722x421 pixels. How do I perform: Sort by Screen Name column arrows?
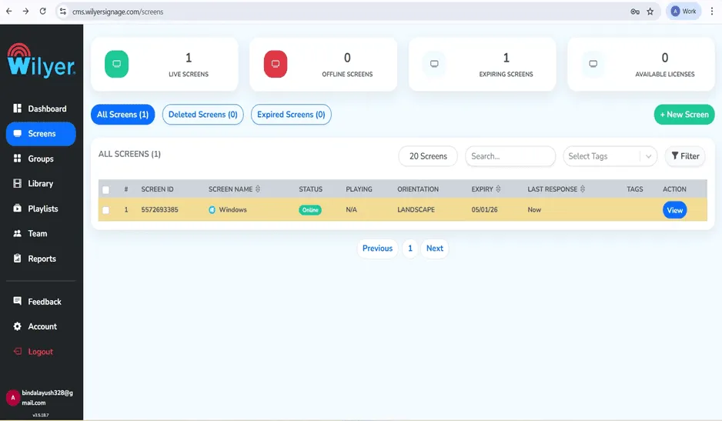(258, 189)
